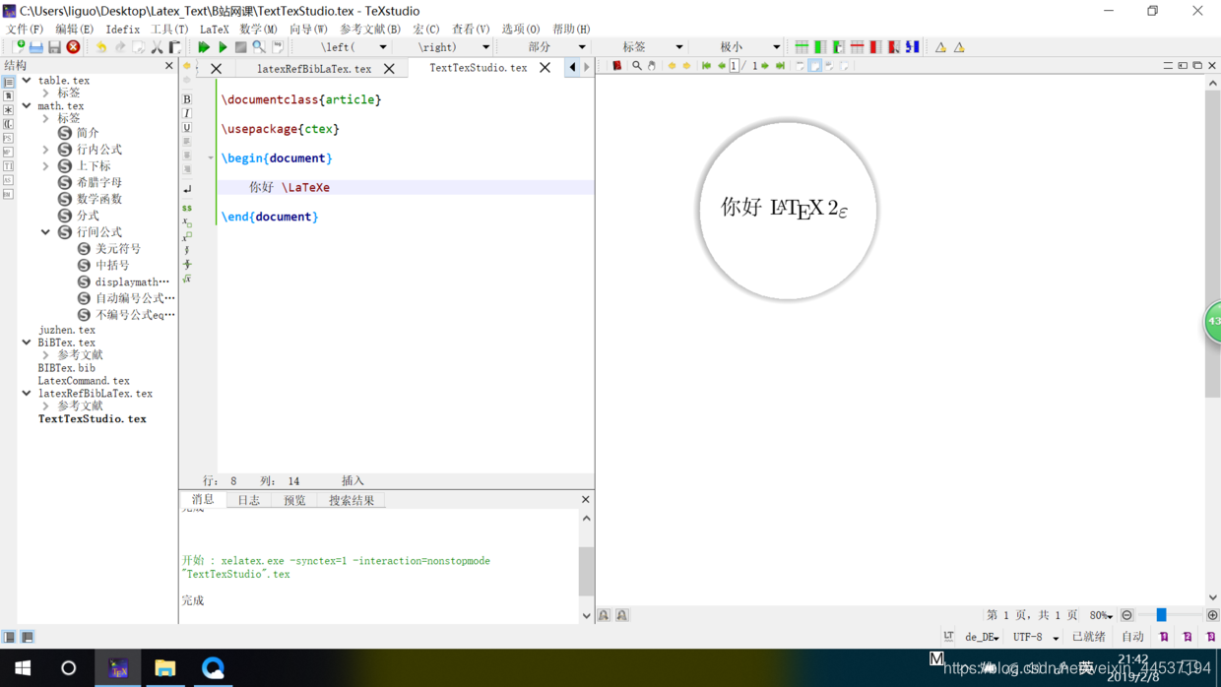The width and height of the screenshot is (1221, 687).
Task: Toggle the bookmarks sidebar icon
Action: (8, 96)
